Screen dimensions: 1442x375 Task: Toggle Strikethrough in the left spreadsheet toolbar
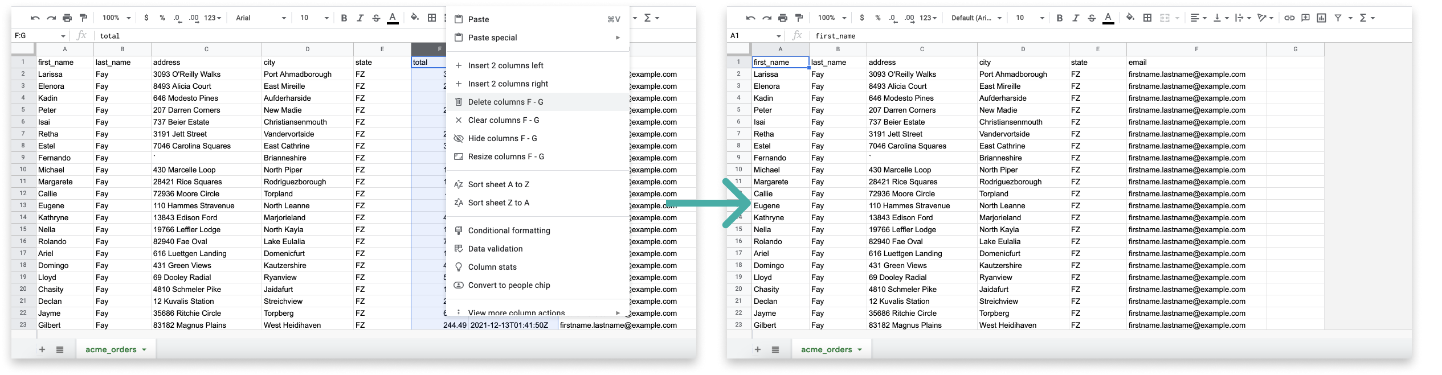pyautogui.click(x=376, y=18)
